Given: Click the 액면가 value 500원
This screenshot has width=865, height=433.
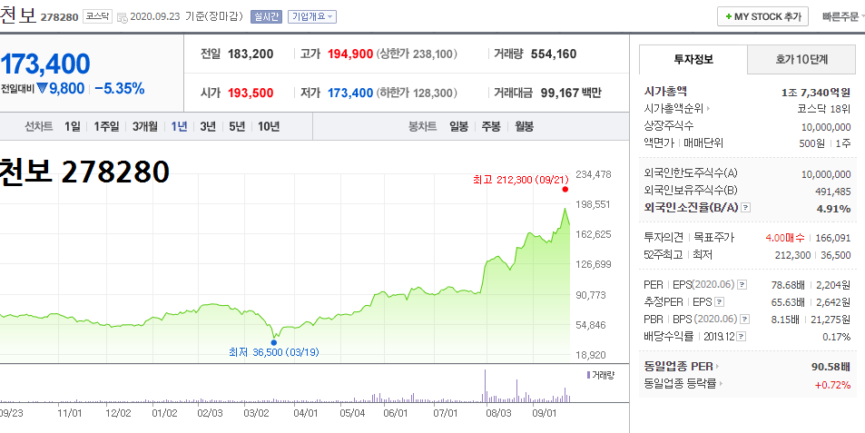Looking at the screenshot, I should (x=813, y=143).
